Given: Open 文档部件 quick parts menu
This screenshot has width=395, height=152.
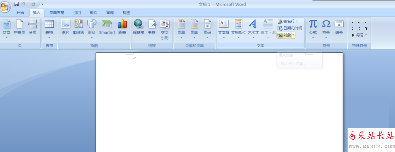Looking at the screenshot, I should tap(239, 29).
